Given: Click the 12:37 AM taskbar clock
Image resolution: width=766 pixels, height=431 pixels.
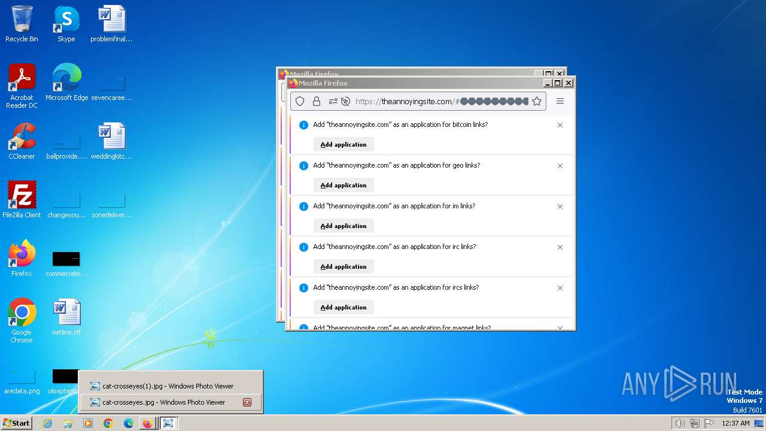Looking at the screenshot, I should coord(735,423).
